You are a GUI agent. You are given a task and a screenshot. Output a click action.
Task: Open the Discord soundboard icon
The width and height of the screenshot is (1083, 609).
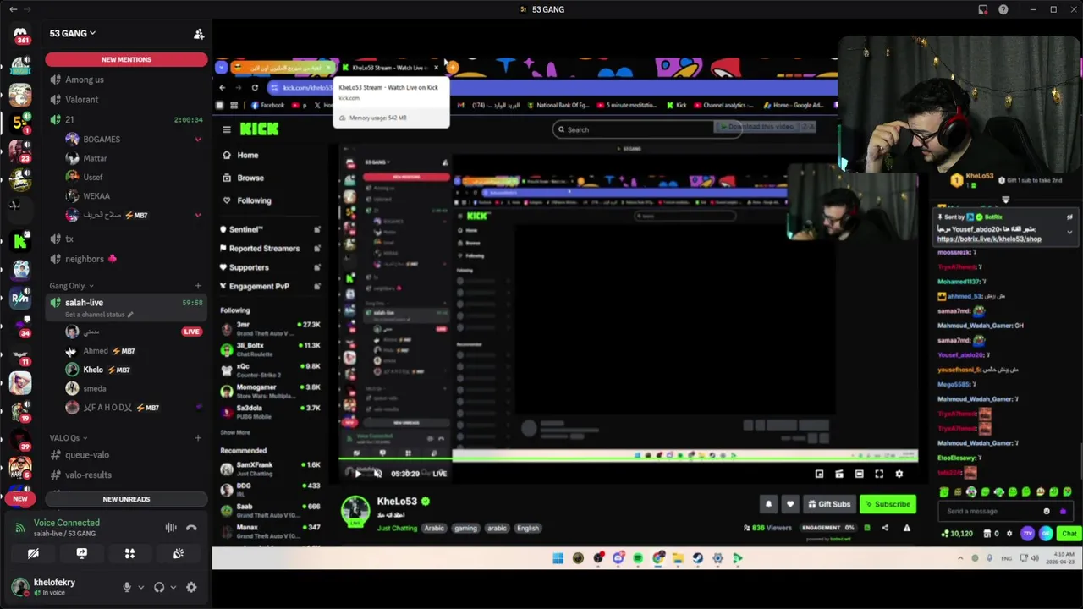pyautogui.click(x=179, y=553)
